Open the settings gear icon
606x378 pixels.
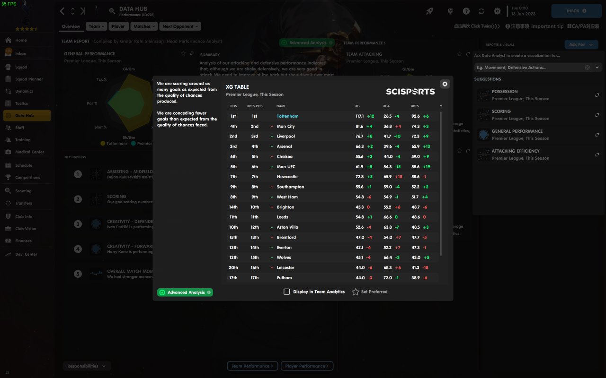pos(497,11)
